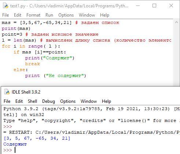Open IDLE Shell Help menu

(106, 101)
